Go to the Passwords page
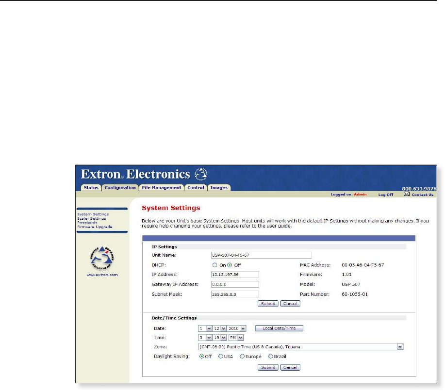Screen dimensions: 445x391 pos(87,223)
